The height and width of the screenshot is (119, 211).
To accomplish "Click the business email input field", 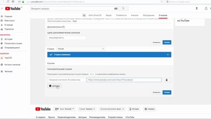I will (x=67, y=38).
